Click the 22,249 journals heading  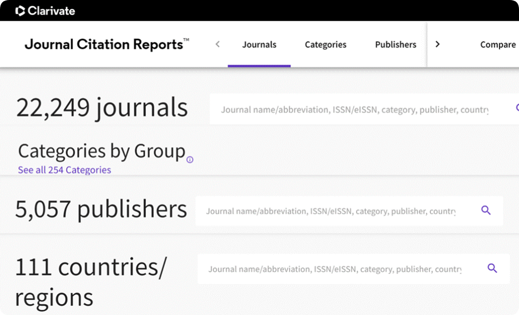102,107
